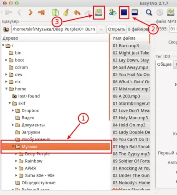
Task: Select file 09 Soldier Of Fortune
Action: click(131, 161)
